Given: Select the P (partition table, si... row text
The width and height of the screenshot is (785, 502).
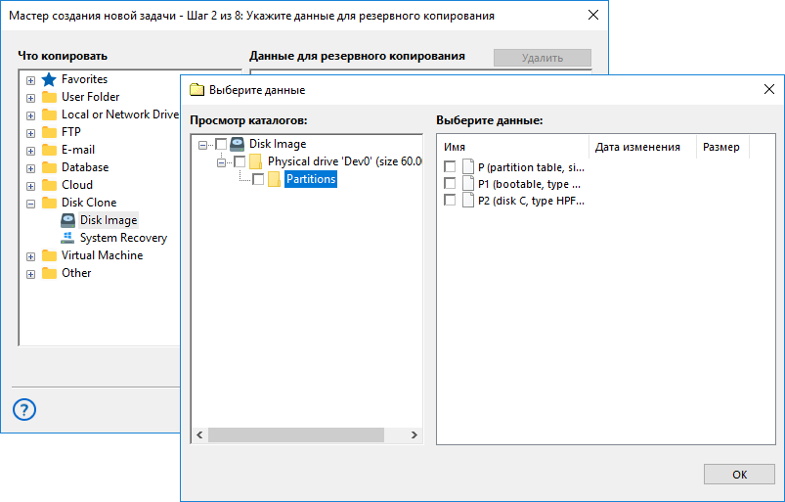Looking at the screenshot, I should 531,167.
